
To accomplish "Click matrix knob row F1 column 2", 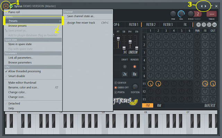I will 158,84.
